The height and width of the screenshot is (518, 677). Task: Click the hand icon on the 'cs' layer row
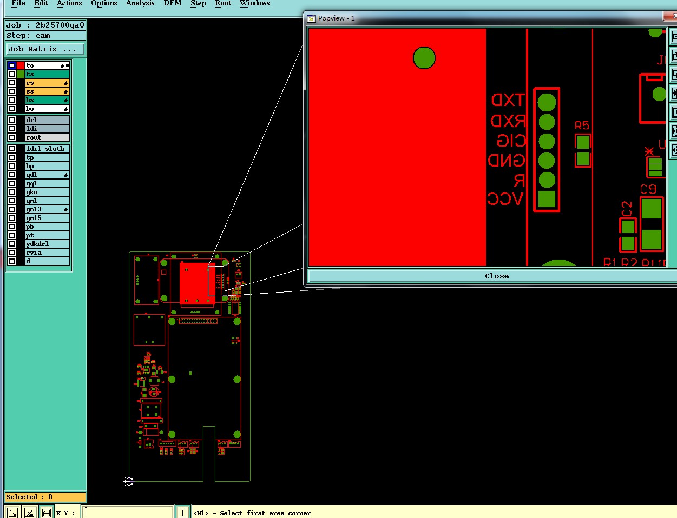66,83
